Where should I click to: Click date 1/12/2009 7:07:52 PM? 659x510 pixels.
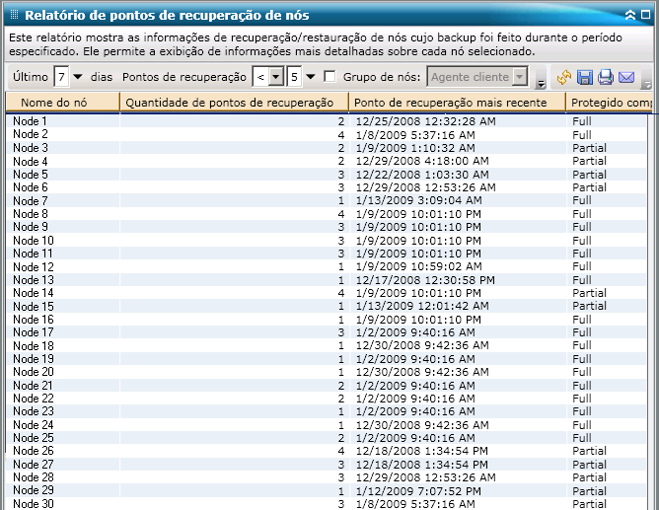[x=418, y=490]
